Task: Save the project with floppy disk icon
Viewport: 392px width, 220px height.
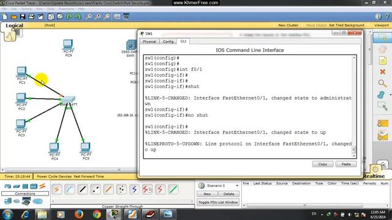Action: (x=23, y=16)
